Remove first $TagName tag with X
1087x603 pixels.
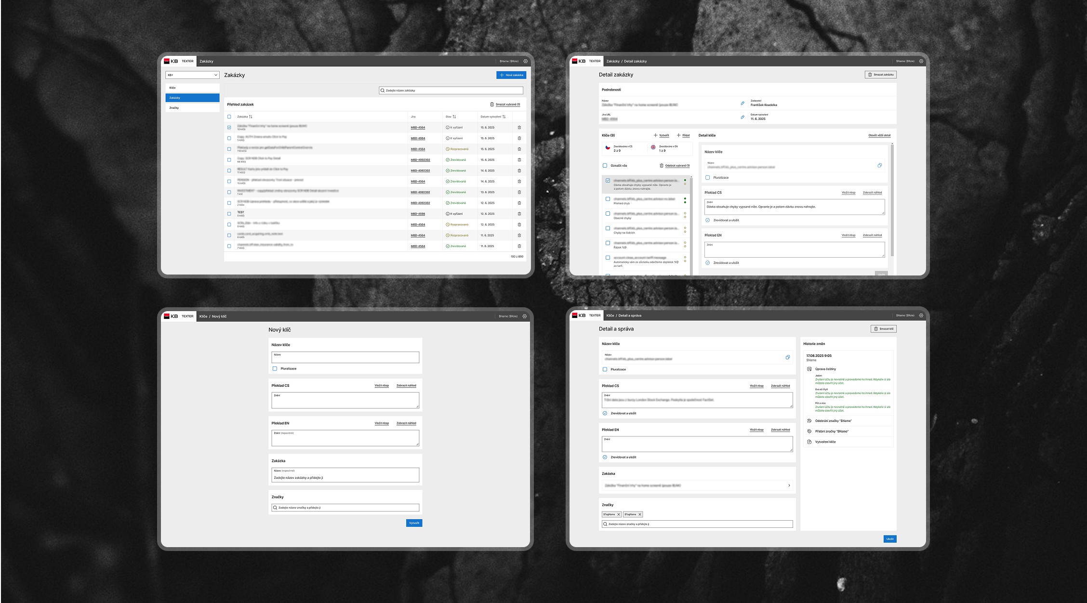point(619,514)
